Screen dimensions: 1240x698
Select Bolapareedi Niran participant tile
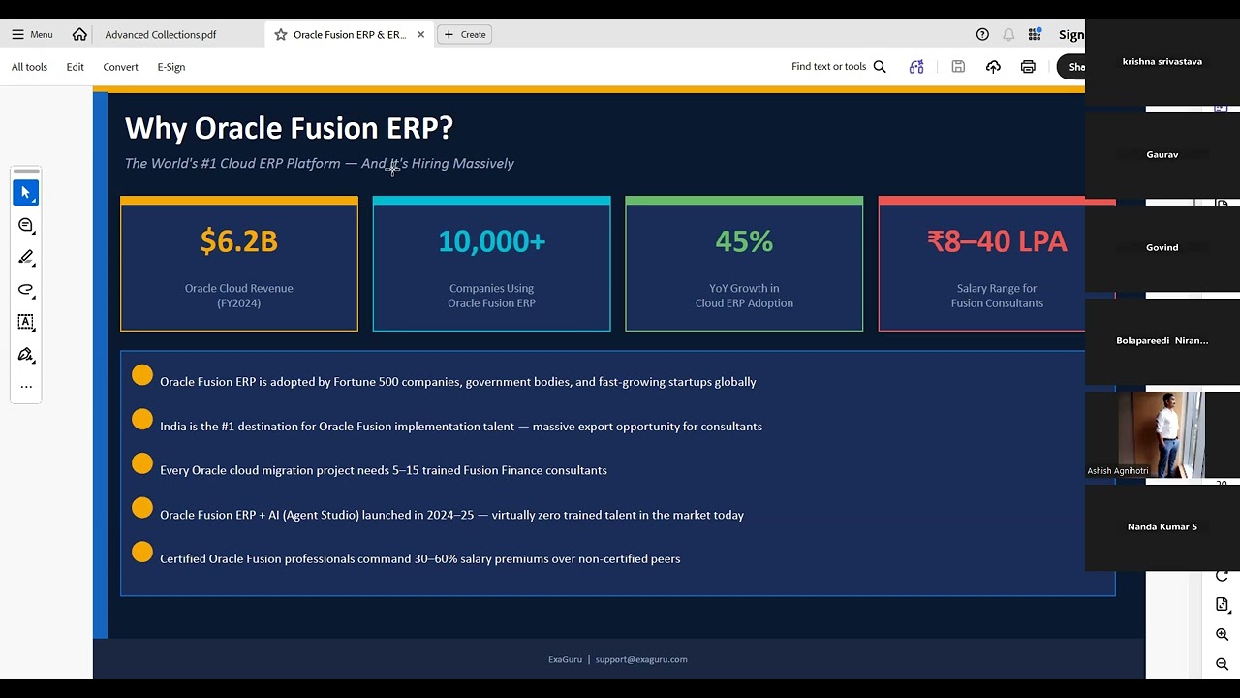(1162, 340)
